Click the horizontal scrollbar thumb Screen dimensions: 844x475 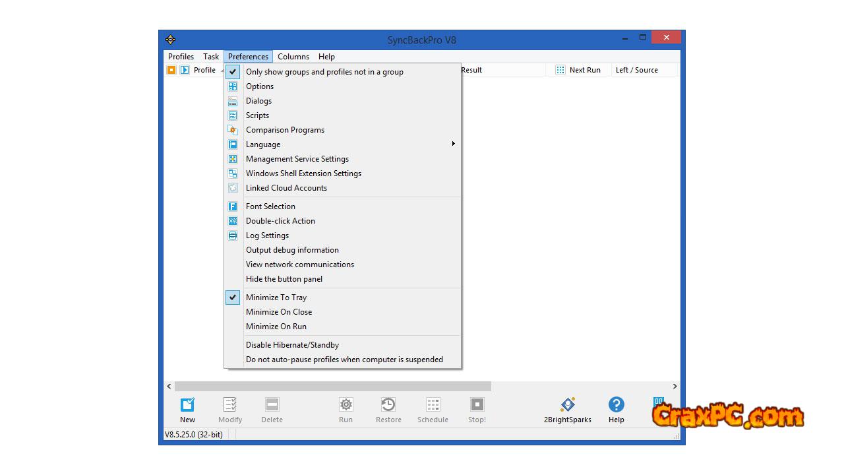point(333,386)
